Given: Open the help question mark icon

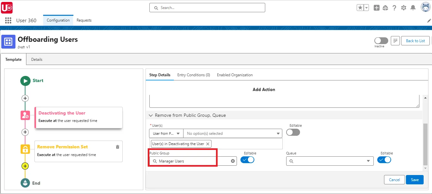Looking at the screenshot, I should [x=395, y=7].
